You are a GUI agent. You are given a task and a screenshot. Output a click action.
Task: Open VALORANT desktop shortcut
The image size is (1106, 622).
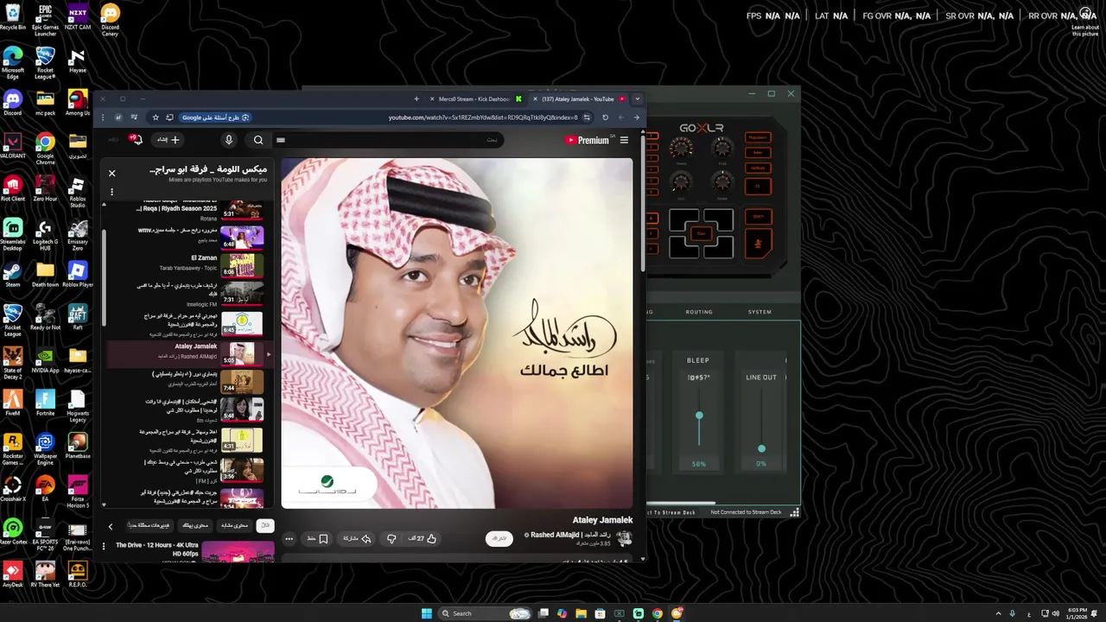click(x=12, y=145)
